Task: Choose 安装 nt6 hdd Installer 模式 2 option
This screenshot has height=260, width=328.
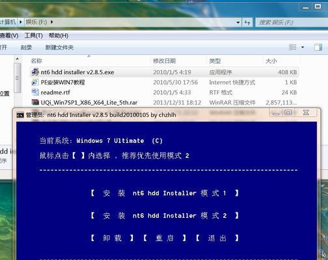Action: pyautogui.click(x=165, y=216)
